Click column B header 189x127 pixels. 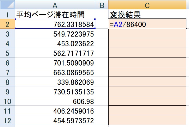click(102, 5)
